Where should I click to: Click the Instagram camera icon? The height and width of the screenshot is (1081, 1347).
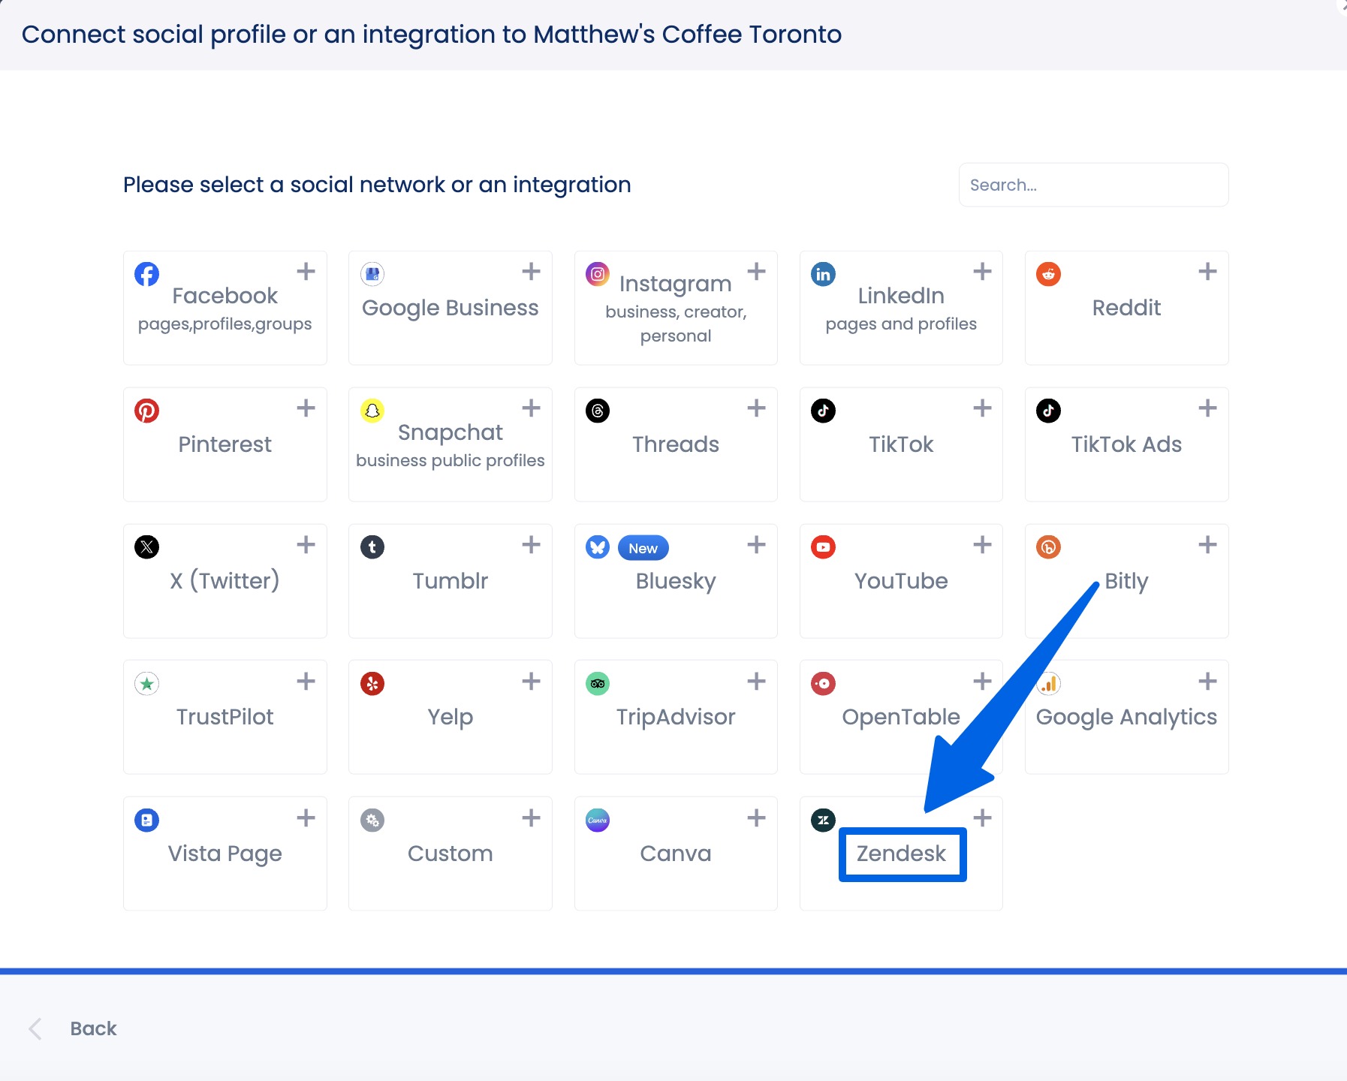pyautogui.click(x=597, y=273)
